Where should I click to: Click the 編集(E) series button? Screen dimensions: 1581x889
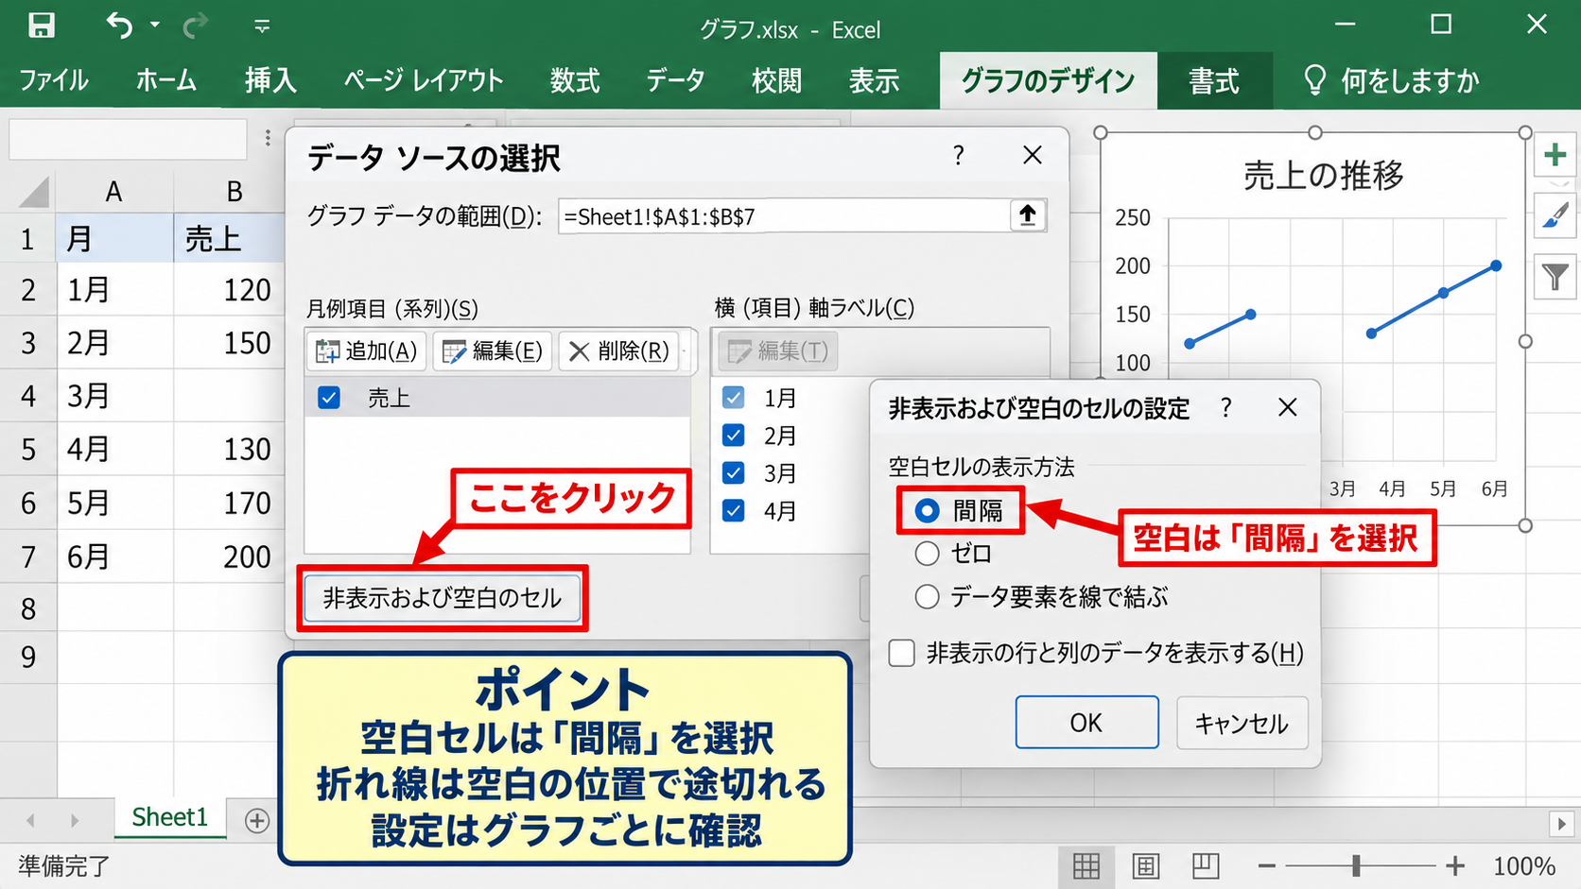[x=492, y=351]
